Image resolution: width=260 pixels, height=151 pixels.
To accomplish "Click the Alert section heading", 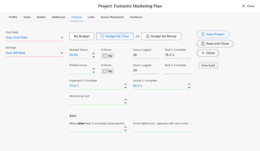I will pos(73,116).
